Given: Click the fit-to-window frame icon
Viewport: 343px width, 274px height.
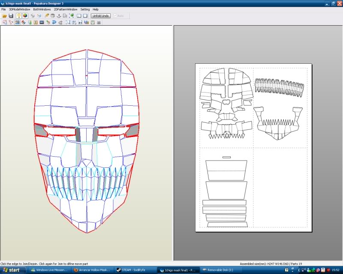Looking at the screenshot, I should [68, 22].
